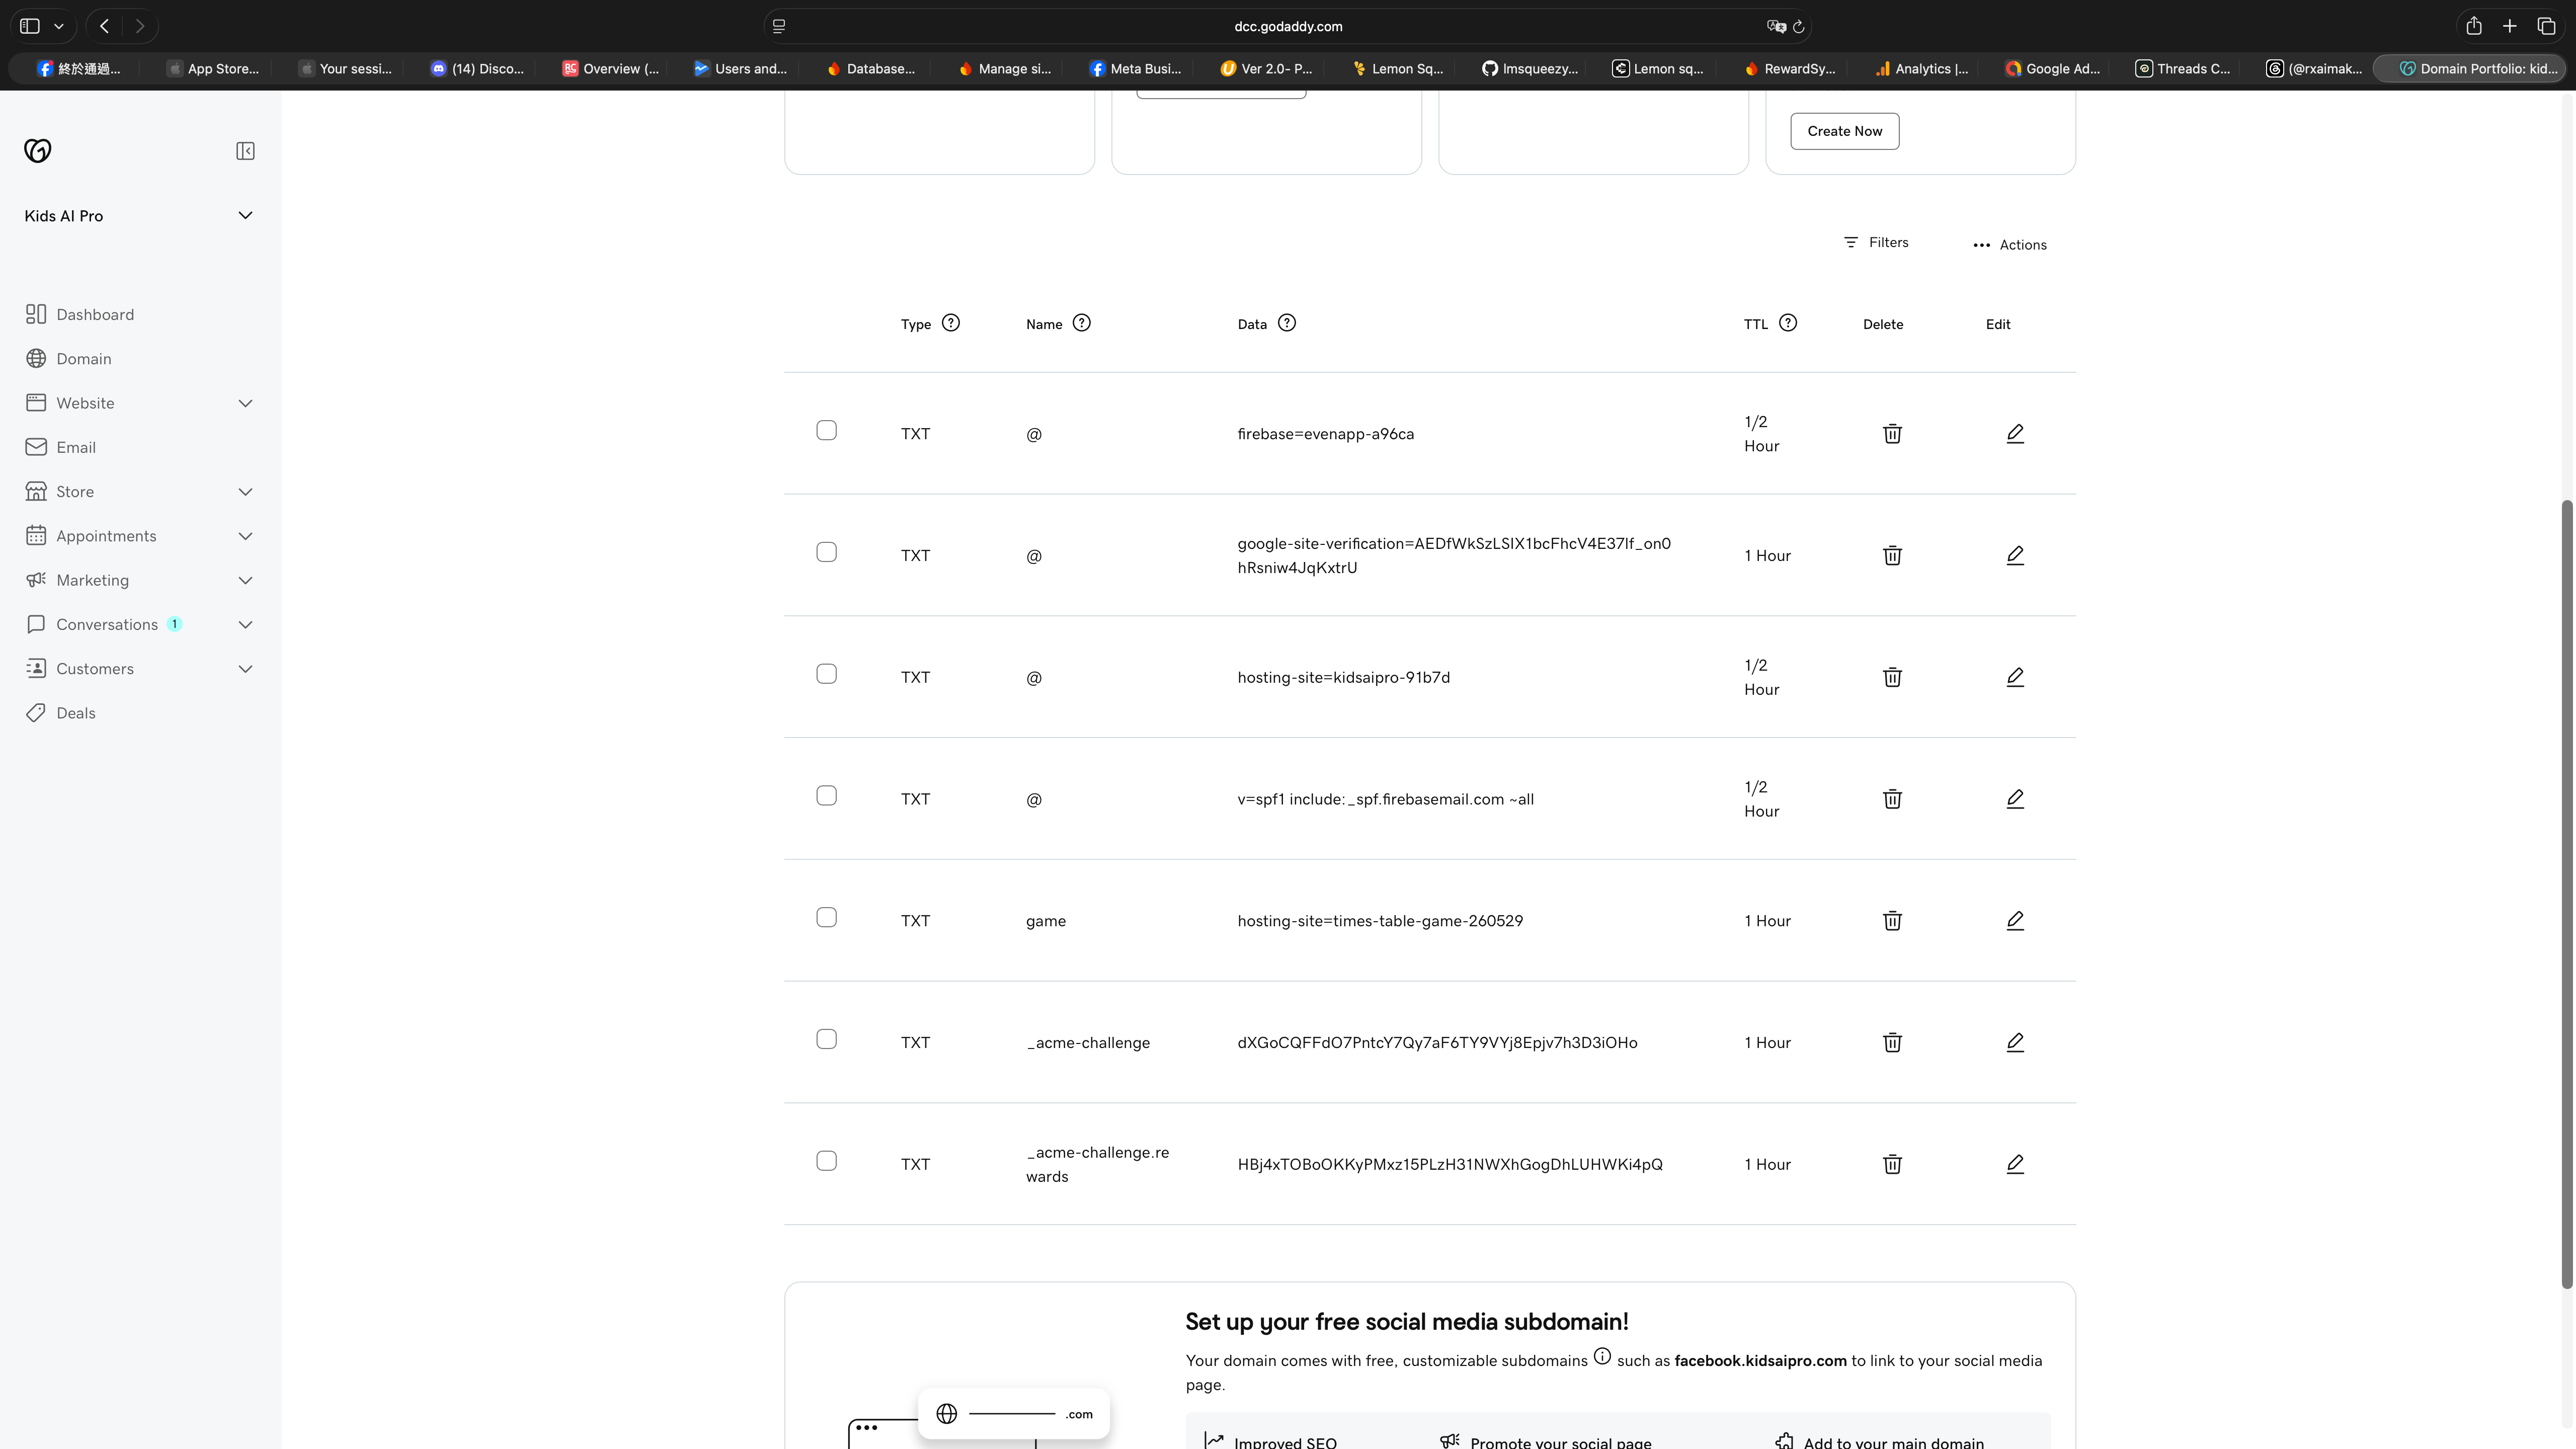Edit the hosting-site=kidsaipro-91b7d record

point(2015,677)
